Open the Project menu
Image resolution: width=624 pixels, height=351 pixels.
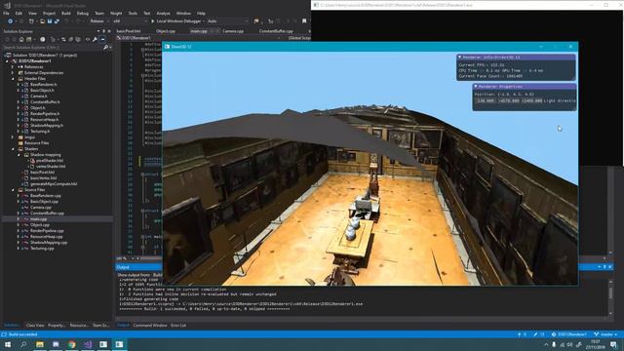49,13
